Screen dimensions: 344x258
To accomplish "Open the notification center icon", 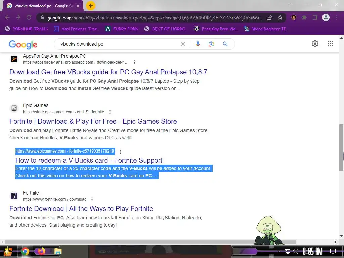I will click(x=333, y=251).
